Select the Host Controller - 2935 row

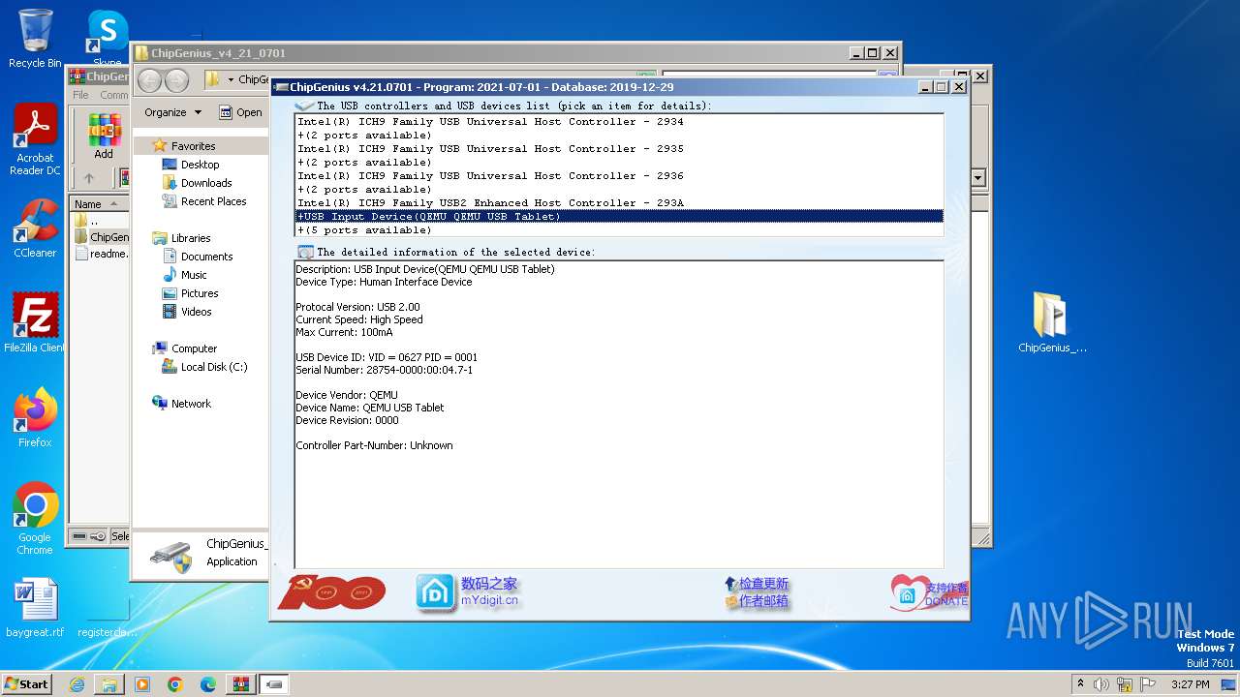point(619,149)
